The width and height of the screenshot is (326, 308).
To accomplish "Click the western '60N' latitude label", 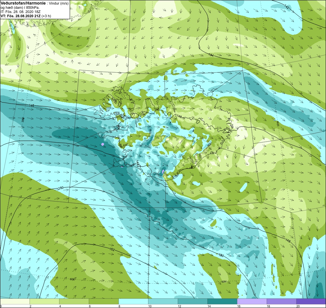I will tap(72, 279).
